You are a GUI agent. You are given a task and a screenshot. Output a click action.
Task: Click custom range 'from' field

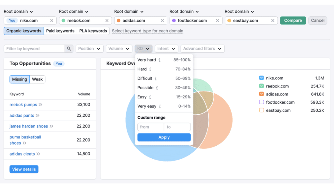[151, 127]
